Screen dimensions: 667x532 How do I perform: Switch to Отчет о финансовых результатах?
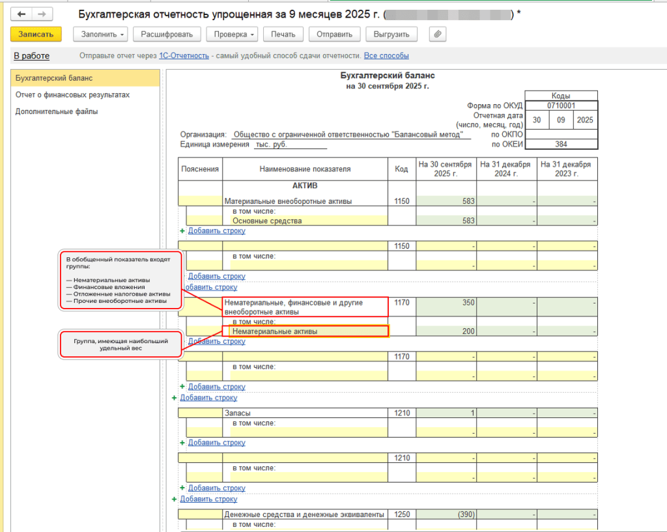72,95
